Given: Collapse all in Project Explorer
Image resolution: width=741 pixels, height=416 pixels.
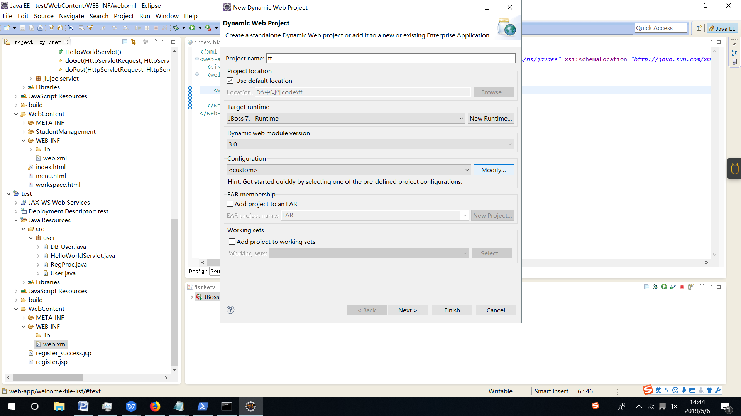Looking at the screenshot, I should [125, 42].
